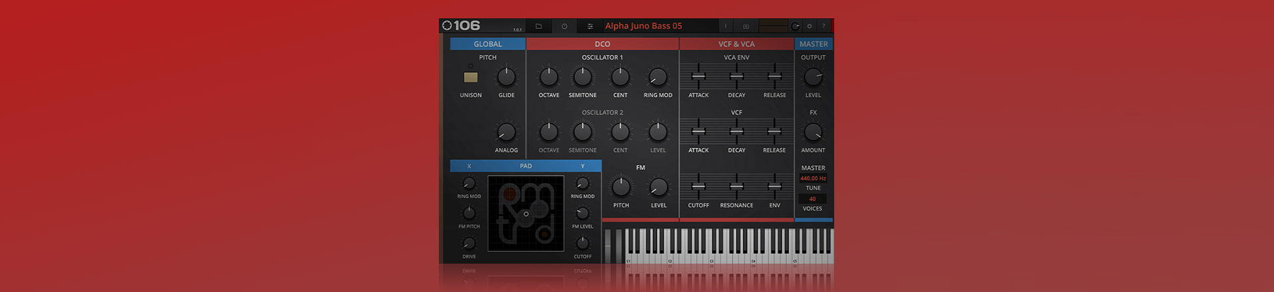Select the DCO section header
Viewport: 1274px width, 292px height.
pos(602,44)
